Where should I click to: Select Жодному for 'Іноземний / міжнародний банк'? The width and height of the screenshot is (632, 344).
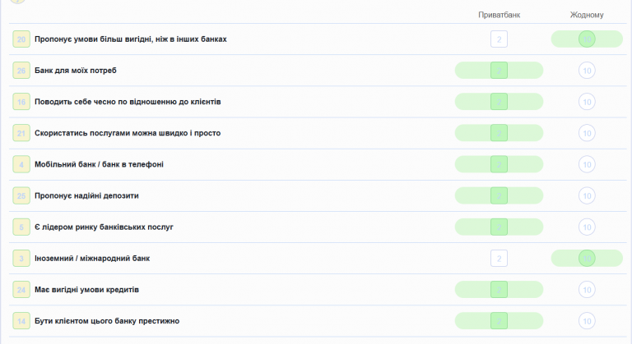pos(587,259)
